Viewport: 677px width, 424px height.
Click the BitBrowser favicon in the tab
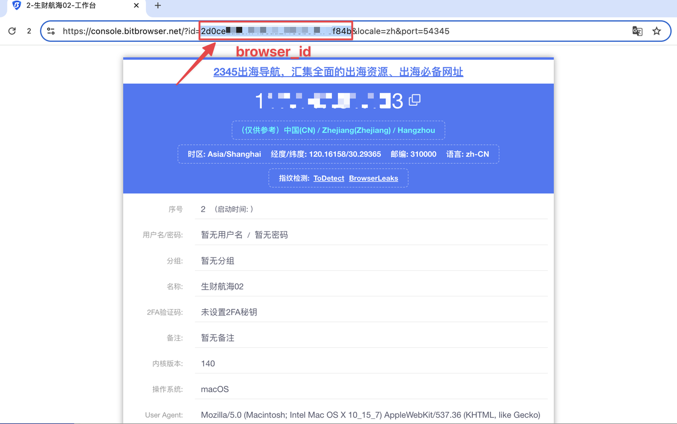click(16, 6)
